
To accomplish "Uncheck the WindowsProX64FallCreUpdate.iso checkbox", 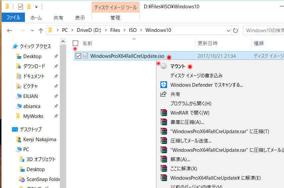I will click(78, 56).
